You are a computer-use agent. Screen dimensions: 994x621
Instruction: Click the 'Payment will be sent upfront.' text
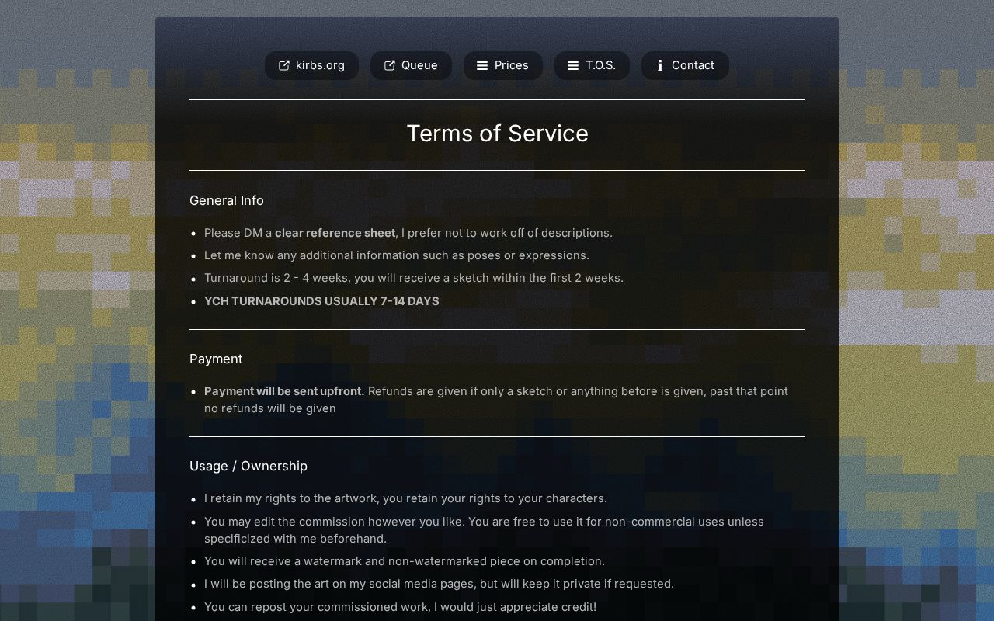(x=284, y=391)
